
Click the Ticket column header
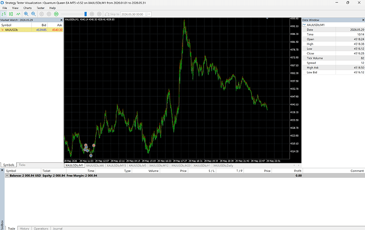[47, 171]
